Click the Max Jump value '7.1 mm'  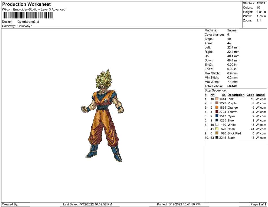[233, 82]
